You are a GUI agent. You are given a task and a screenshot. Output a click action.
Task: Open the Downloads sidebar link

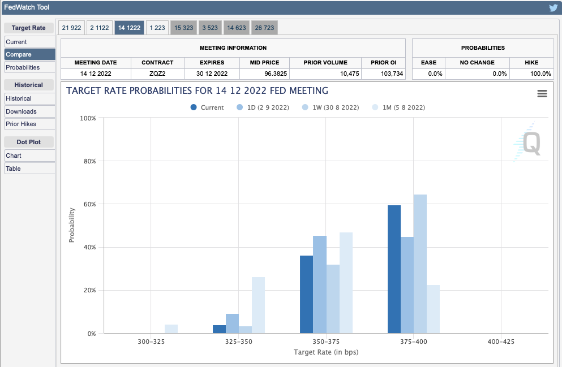30,111
